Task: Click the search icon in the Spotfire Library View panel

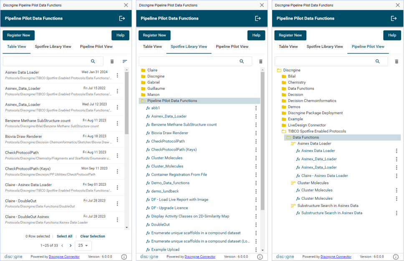Action: click(242, 61)
